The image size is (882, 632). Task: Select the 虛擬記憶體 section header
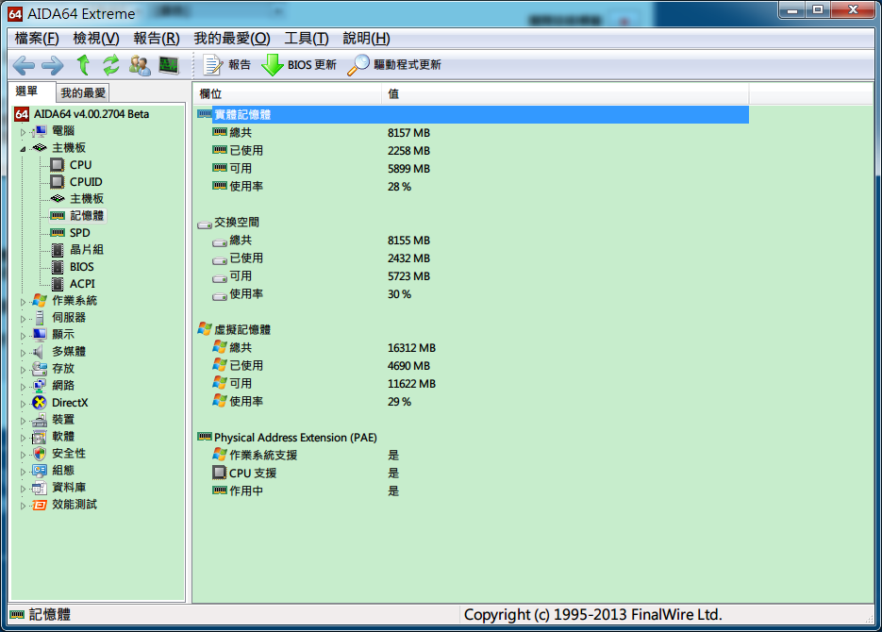[242, 329]
